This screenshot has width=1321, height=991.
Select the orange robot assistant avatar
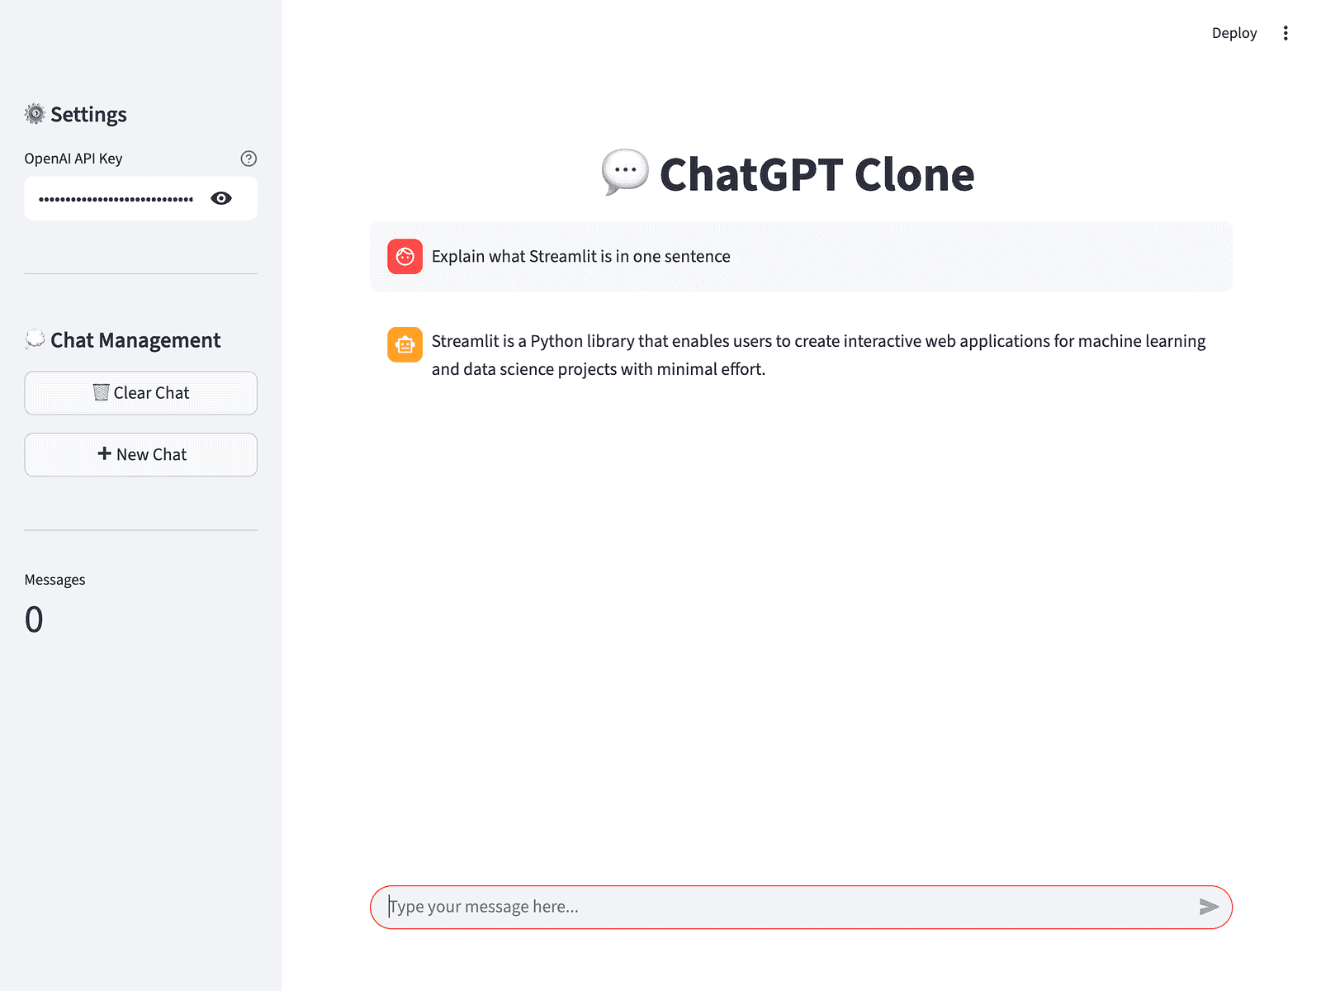[x=405, y=344]
